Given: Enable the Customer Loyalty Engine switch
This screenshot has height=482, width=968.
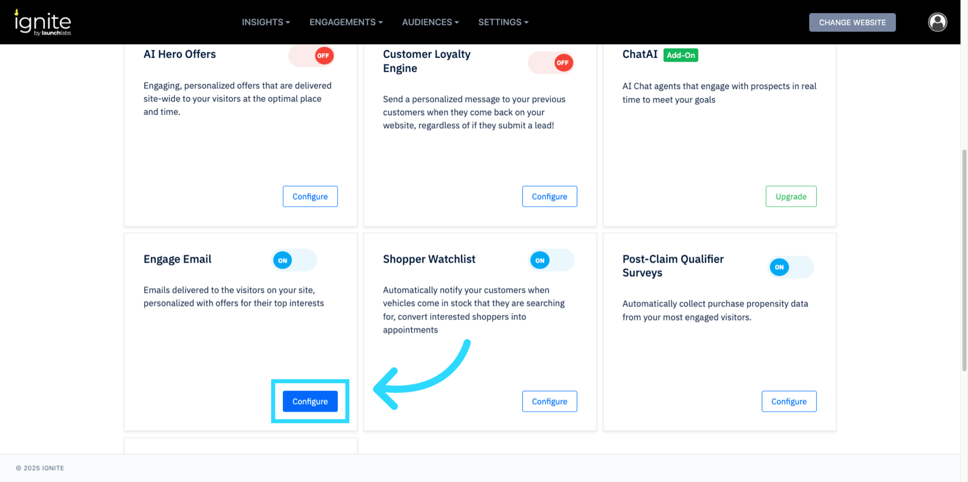Looking at the screenshot, I should 551,63.
